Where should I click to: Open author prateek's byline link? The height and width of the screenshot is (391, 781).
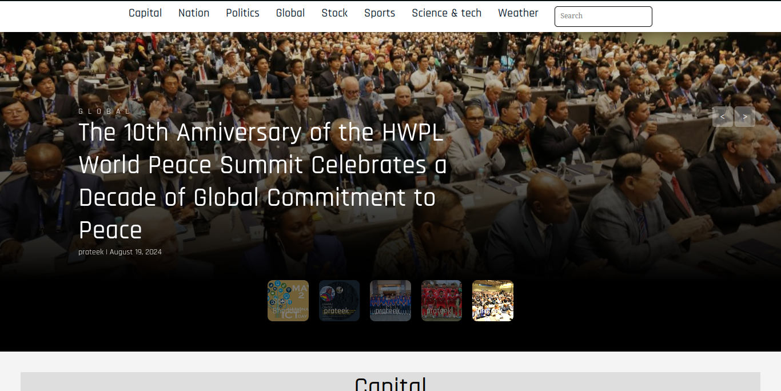(x=91, y=252)
